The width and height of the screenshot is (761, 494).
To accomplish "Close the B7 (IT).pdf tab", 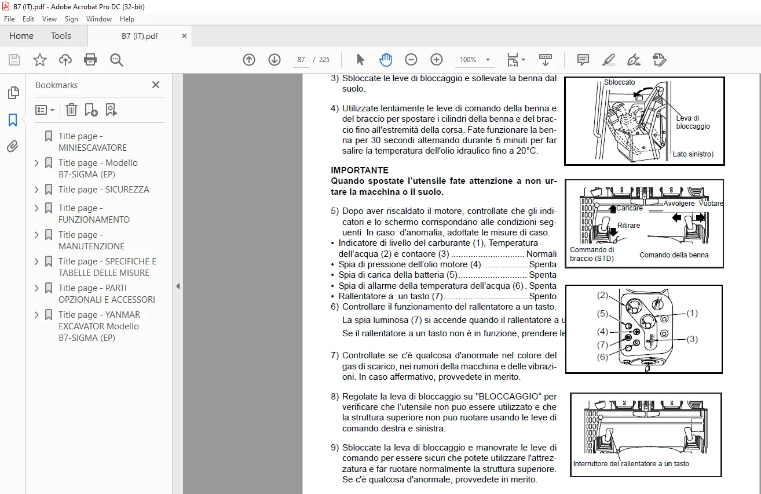I will pyautogui.click(x=185, y=36).
